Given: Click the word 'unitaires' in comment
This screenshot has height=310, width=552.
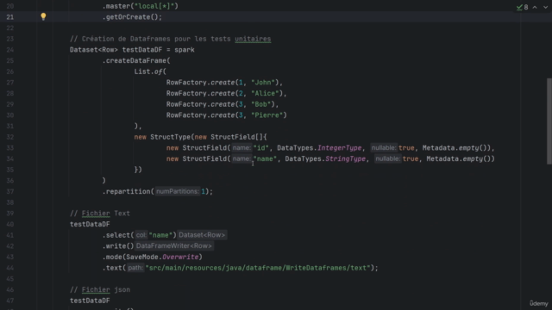Looking at the screenshot, I should point(253,39).
